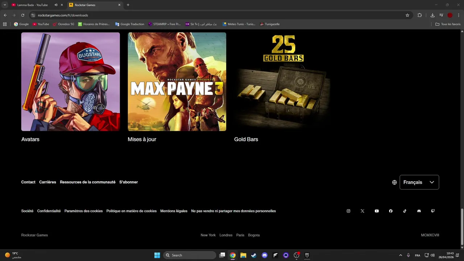Image resolution: width=464 pixels, height=261 pixels.
Task: Open File Explorer from the taskbar
Action: pos(243,255)
